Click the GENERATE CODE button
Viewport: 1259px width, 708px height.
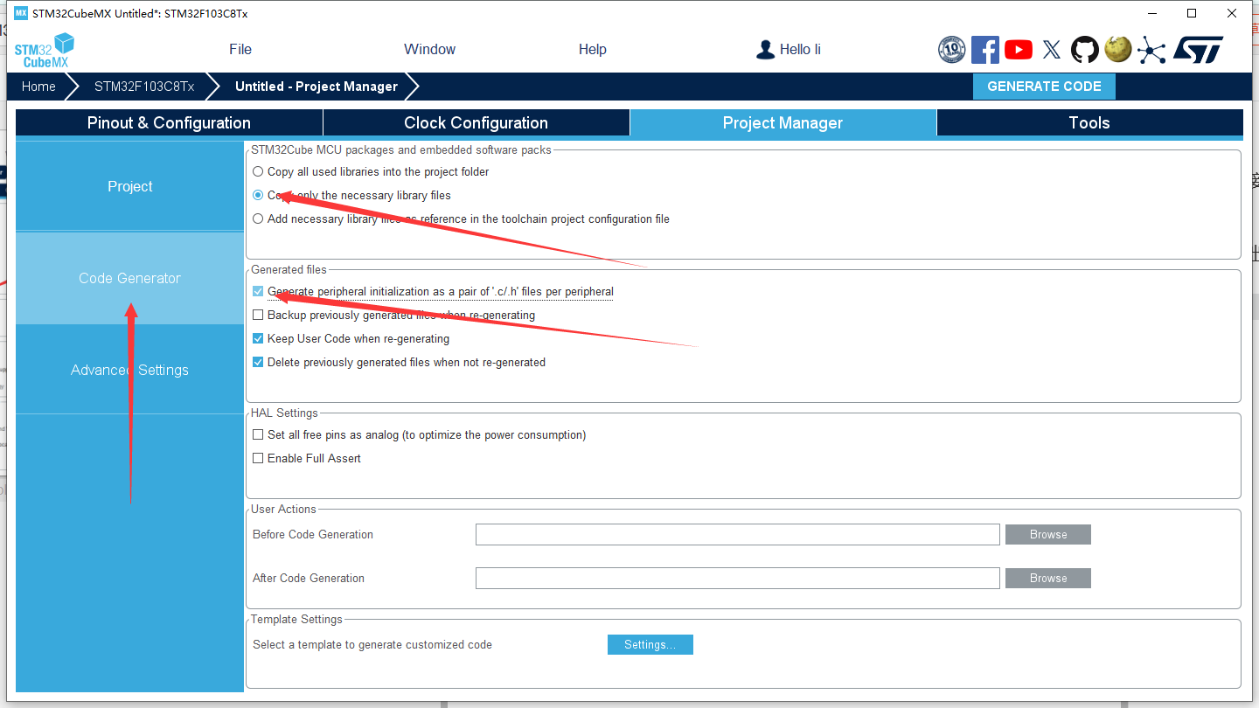pyautogui.click(x=1044, y=87)
